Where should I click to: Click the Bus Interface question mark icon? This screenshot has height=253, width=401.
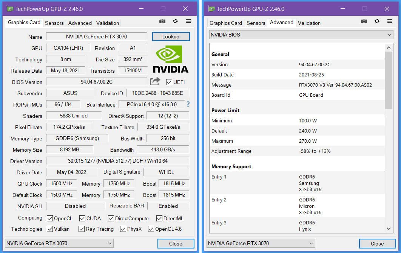point(188,104)
